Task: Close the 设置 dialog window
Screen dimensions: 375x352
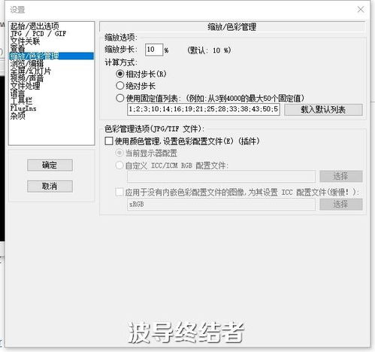Action: point(361,10)
